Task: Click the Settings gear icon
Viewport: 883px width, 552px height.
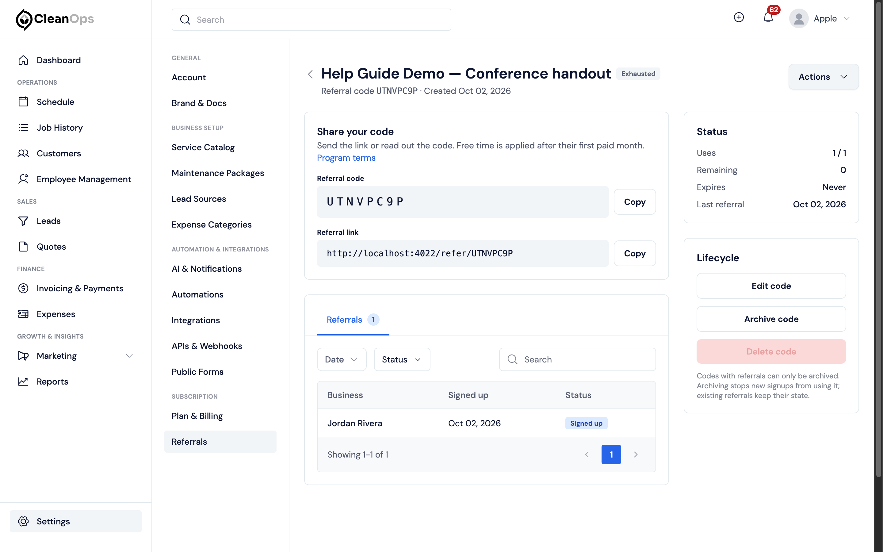Action: tap(23, 521)
